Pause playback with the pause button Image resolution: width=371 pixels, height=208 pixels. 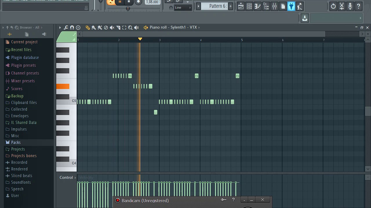tap(120, 2)
